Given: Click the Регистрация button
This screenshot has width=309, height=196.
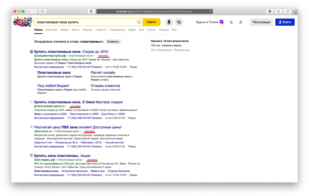Looking at the screenshot, I should (262, 22).
